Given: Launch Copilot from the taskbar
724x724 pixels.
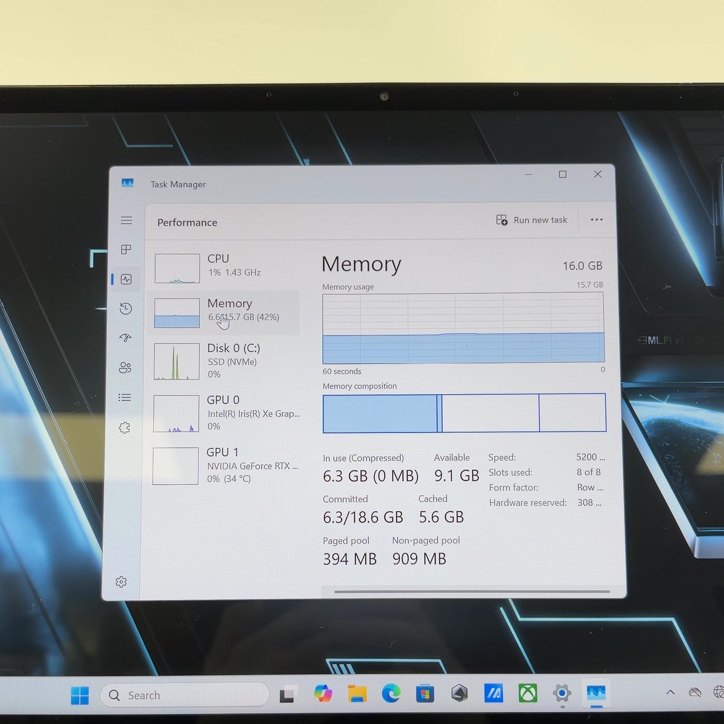Looking at the screenshot, I should click(x=322, y=694).
